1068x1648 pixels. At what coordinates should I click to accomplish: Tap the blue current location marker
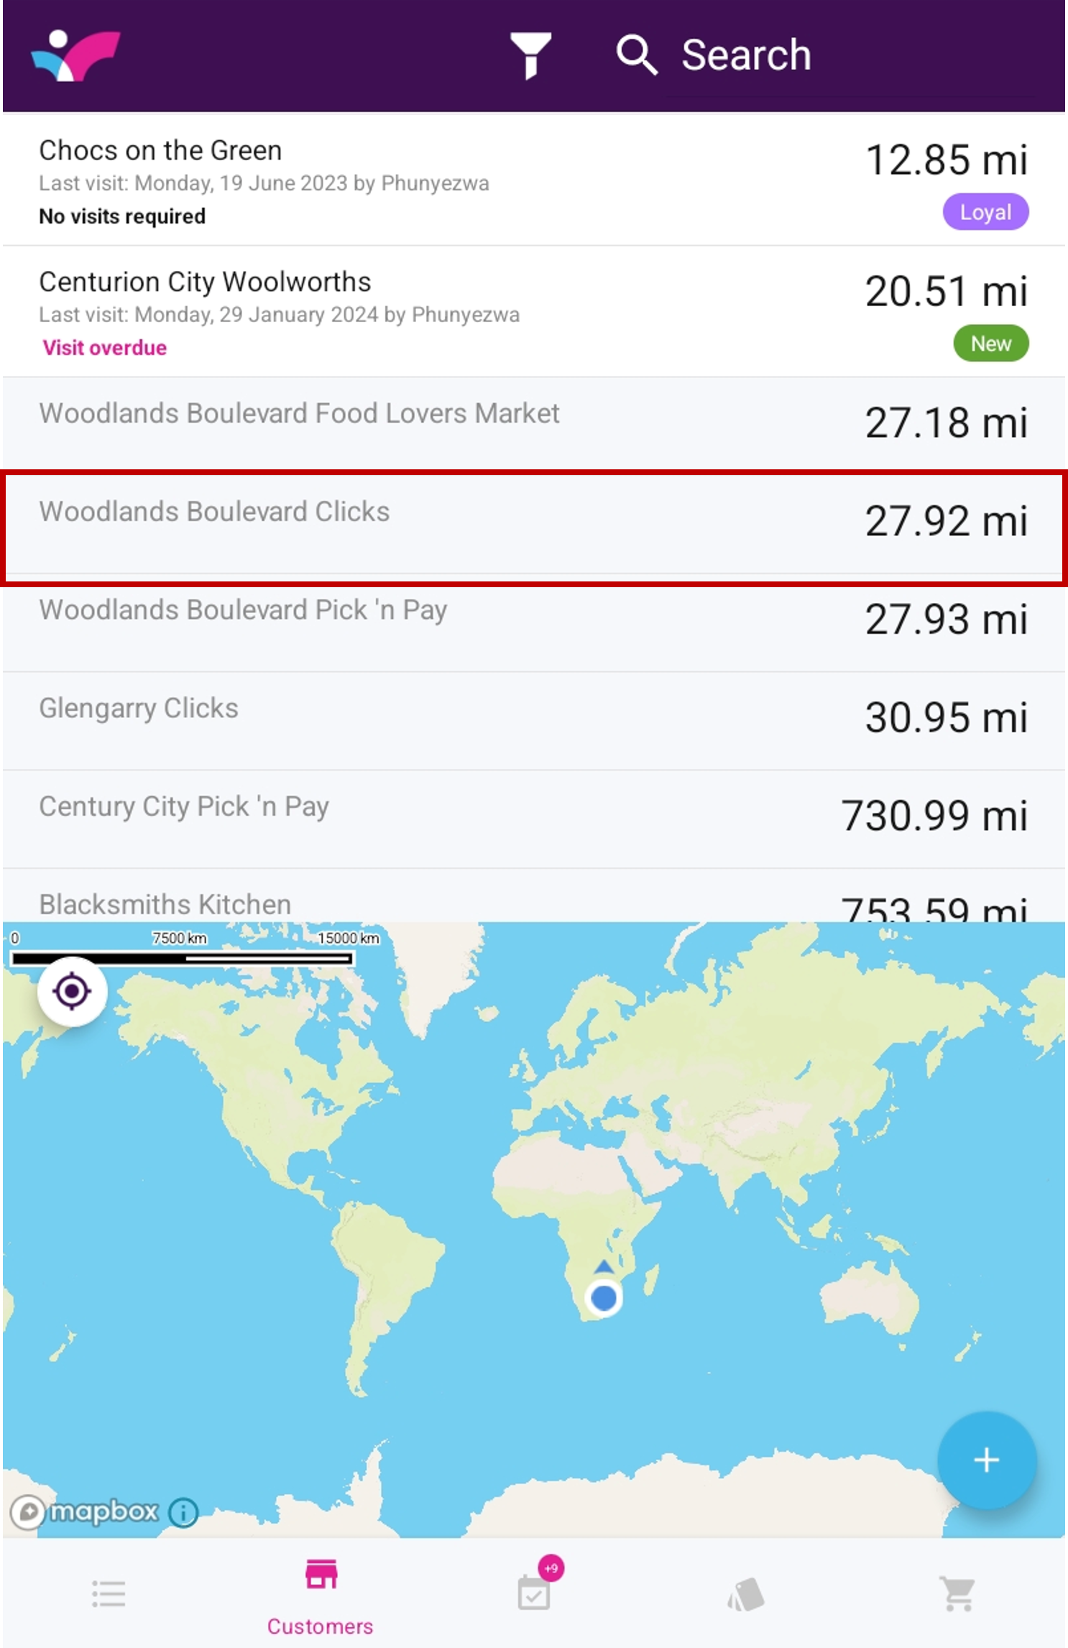coord(604,1297)
